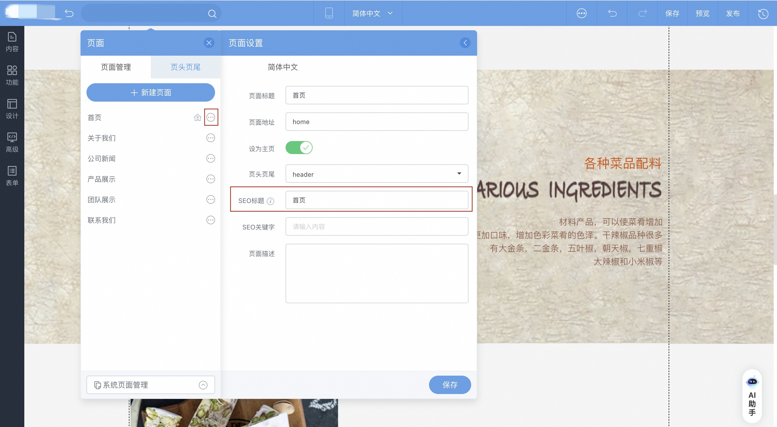Expand the 简体中文 language dropdown

372,13
